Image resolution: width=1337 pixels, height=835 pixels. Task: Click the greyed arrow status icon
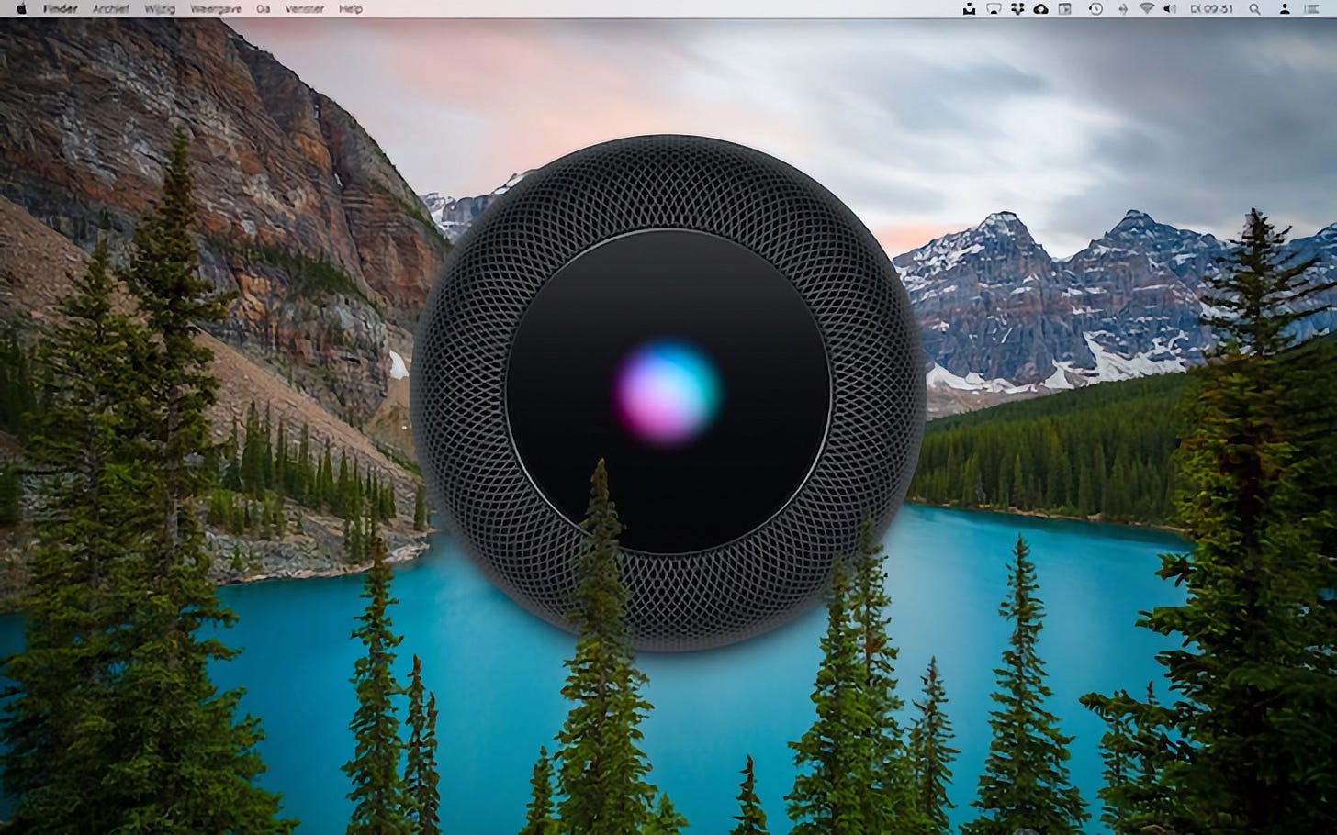tap(1122, 9)
